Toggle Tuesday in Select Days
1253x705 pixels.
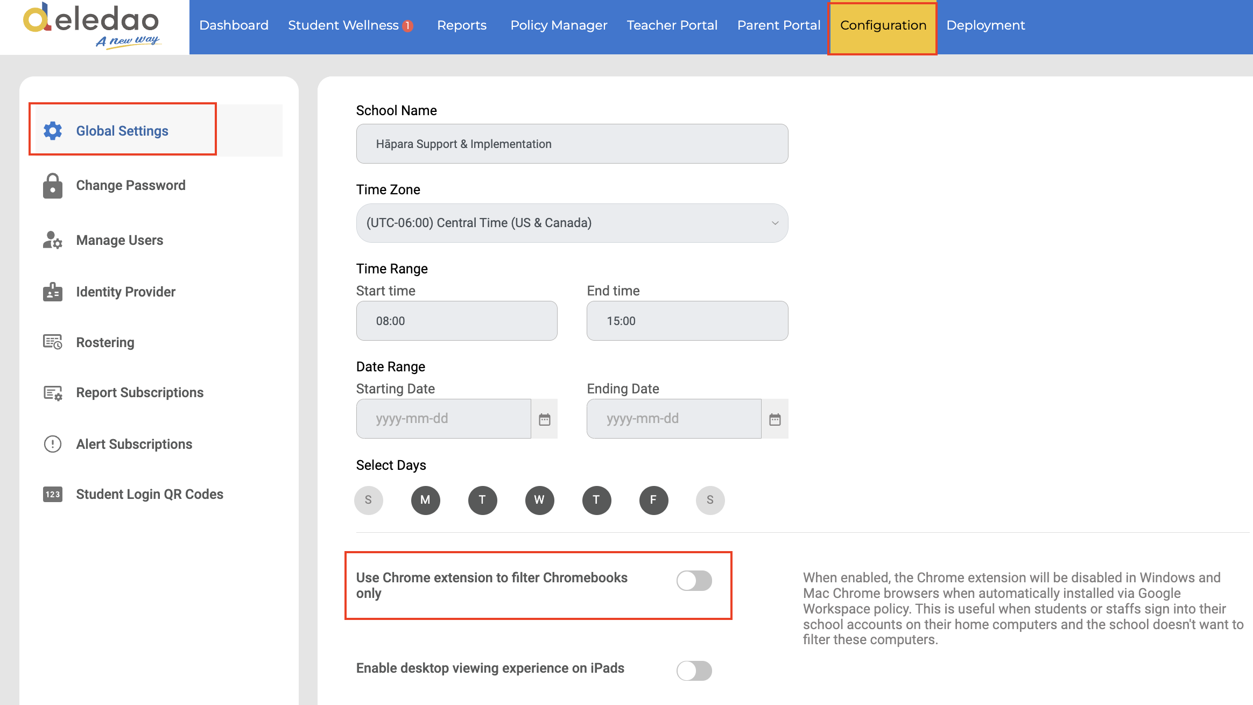[x=483, y=500]
